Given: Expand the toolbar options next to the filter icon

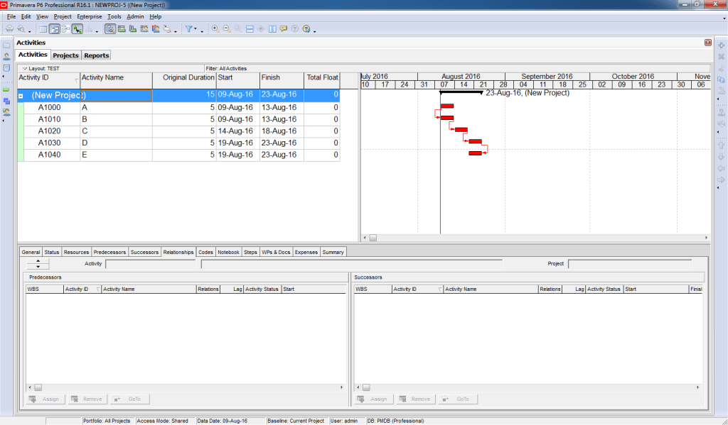Looking at the screenshot, I should tap(202, 32).
